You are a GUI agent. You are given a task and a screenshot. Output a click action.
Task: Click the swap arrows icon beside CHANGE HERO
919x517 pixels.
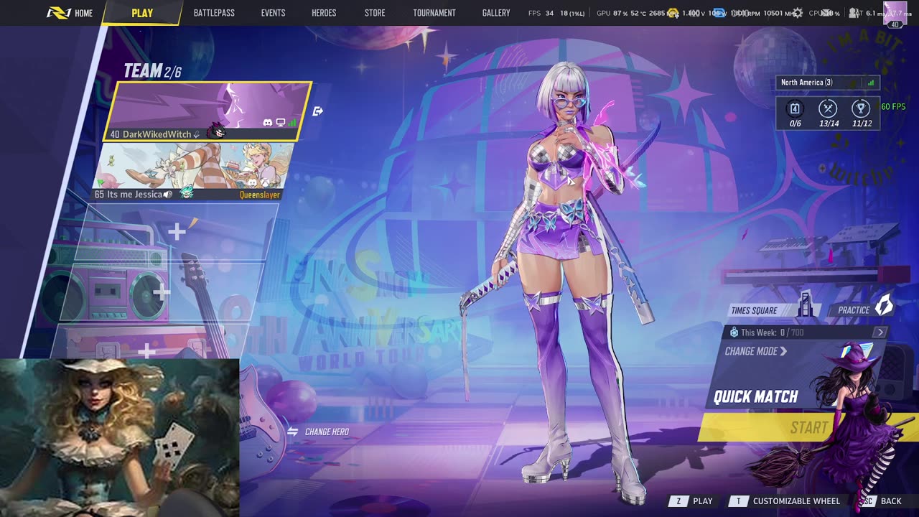coord(292,432)
